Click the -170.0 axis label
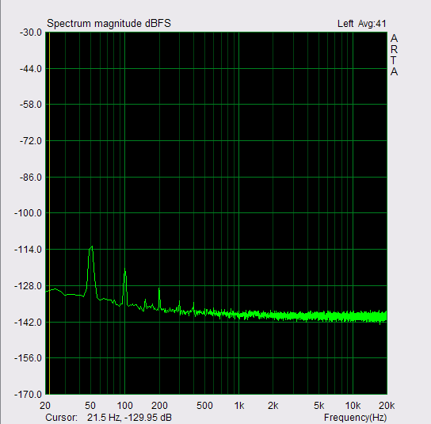431x424 pixels. click(x=28, y=395)
